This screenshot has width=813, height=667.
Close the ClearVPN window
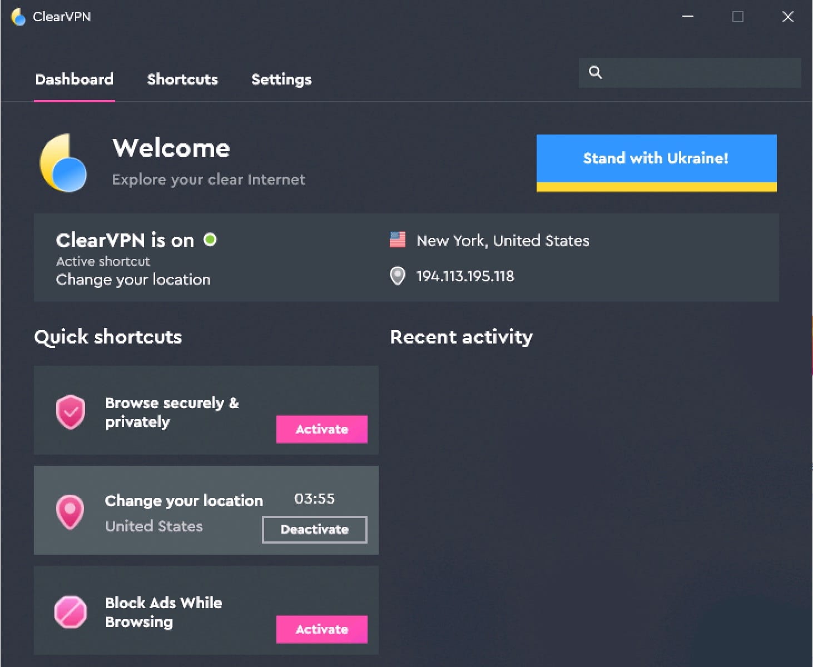click(788, 17)
